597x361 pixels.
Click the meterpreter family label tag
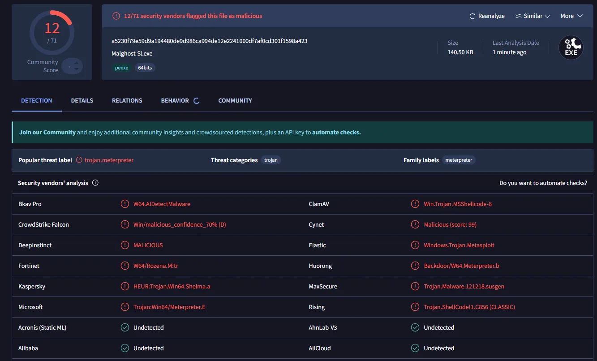tap(459, 159)
